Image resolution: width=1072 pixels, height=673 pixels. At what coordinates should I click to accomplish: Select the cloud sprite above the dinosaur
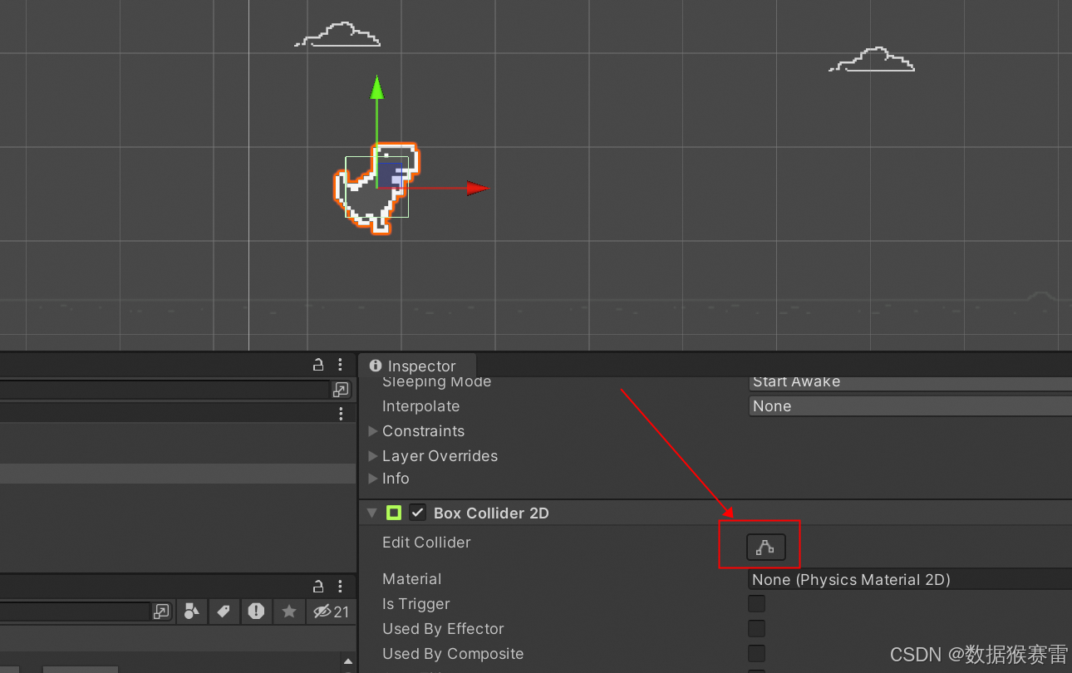click(338, 35)
